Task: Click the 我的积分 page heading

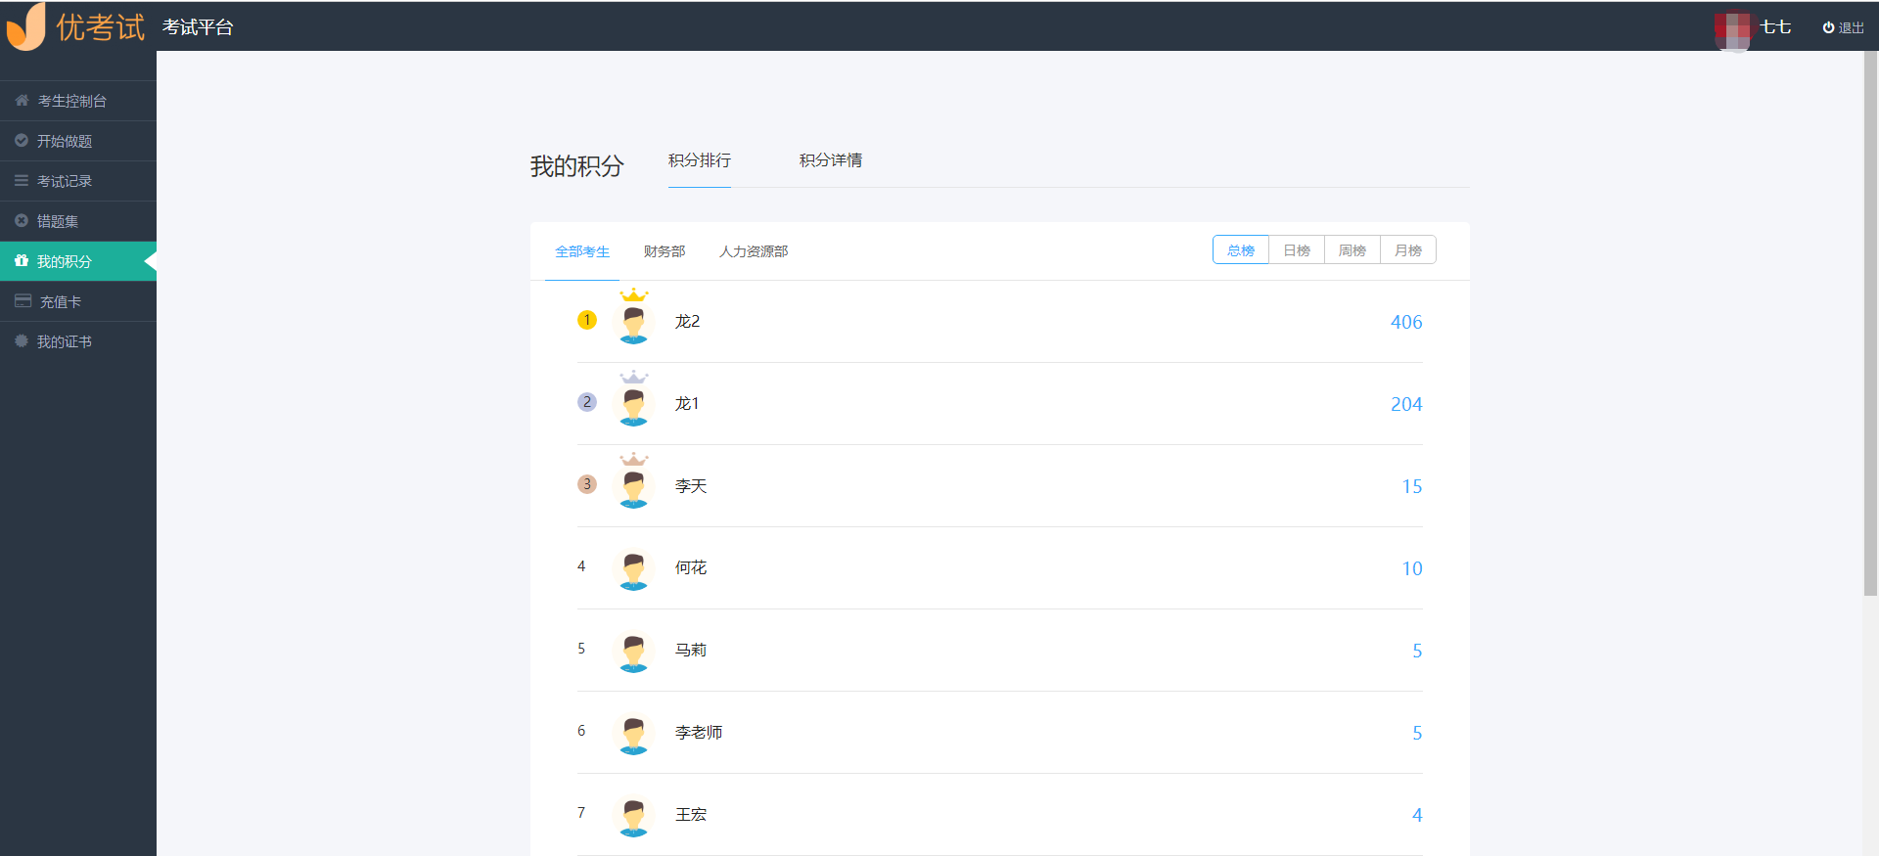Action: [x=576, y=166]
